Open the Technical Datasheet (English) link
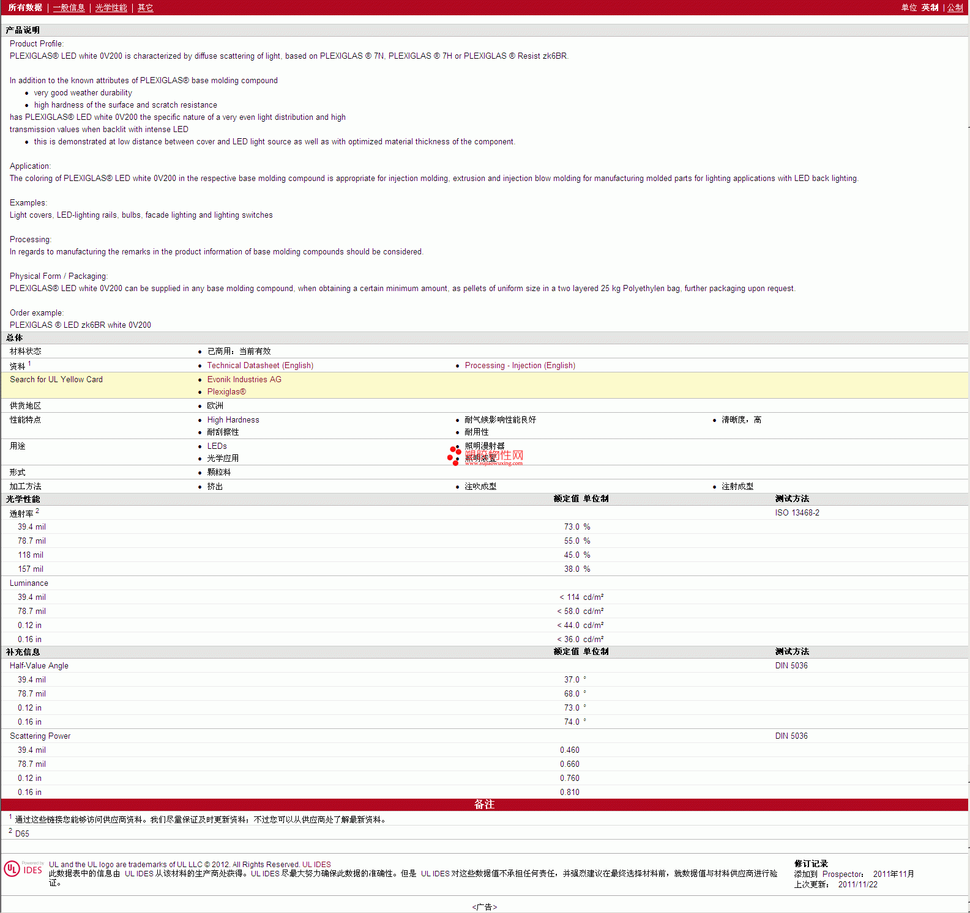 260,366
